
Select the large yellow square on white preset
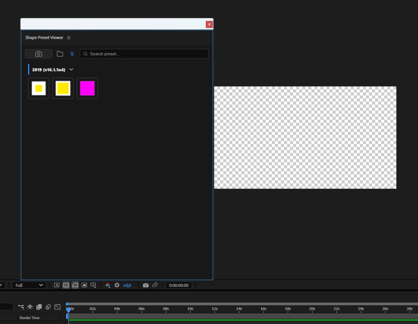(x=63, y=88)
